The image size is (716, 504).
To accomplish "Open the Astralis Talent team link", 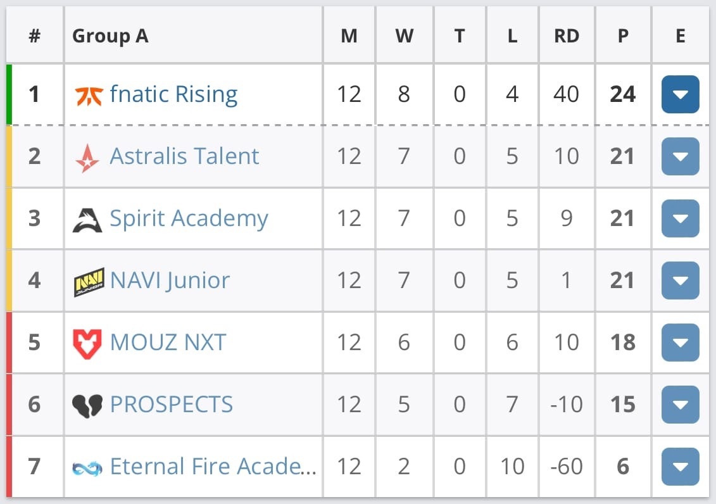I will 184,156.
